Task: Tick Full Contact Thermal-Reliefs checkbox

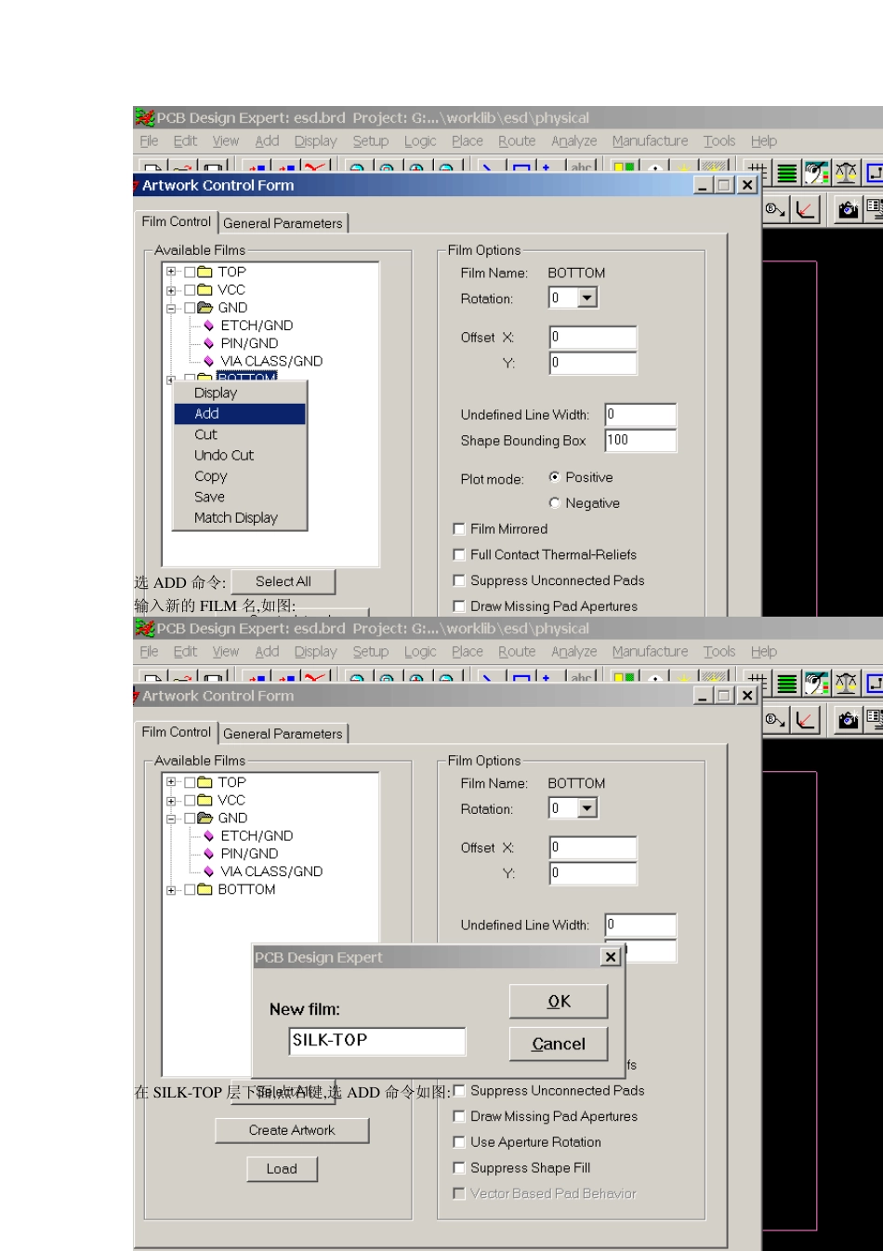Action: tap(458, 554)
